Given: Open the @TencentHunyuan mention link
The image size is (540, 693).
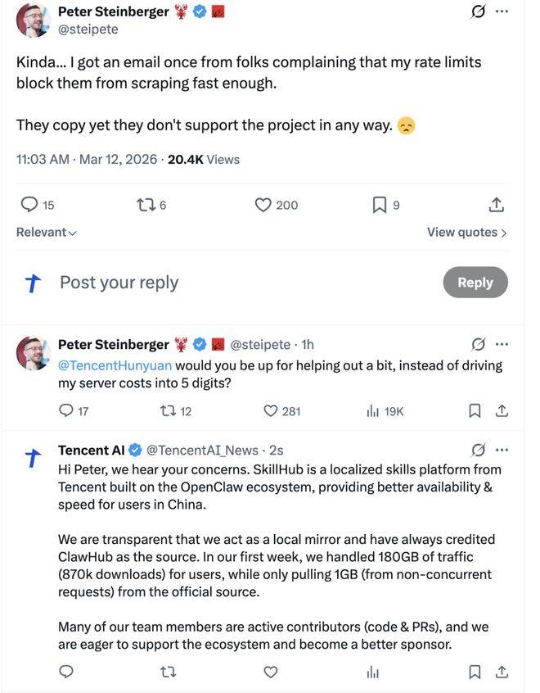Looking at the screenshot, I should [115, 365].
